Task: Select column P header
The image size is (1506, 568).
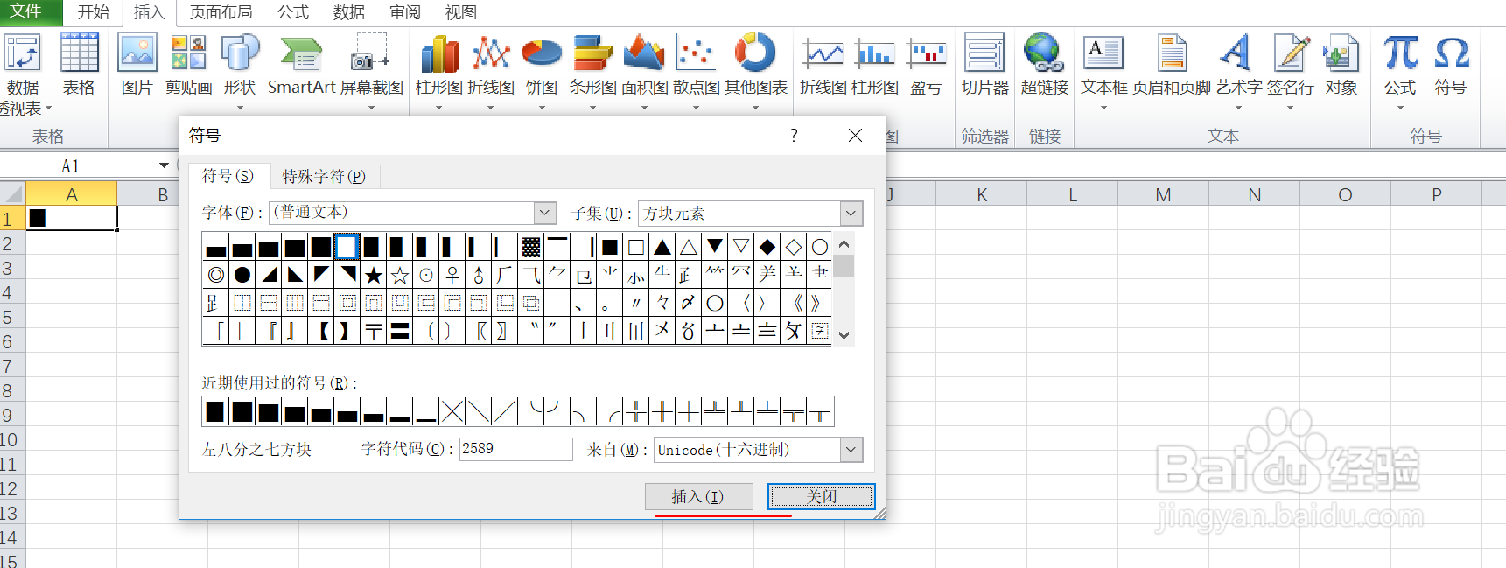Action: pyautogui.click(x=1436, y=194)
